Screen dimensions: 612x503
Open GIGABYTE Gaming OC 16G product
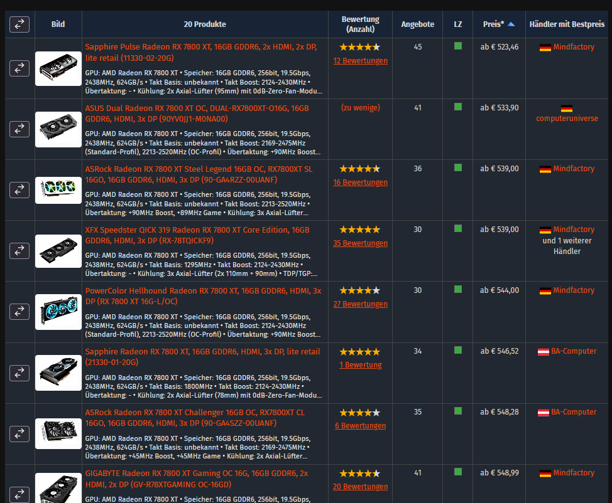click(196, 479)
